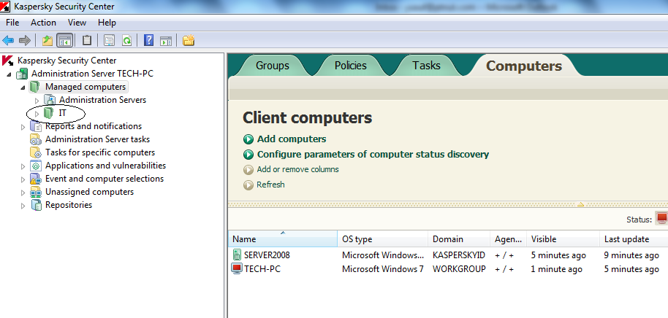Click the Administration Servers node icon
Image resolution: width=668 pixels, height=318 pixels.
pos(50,100)
